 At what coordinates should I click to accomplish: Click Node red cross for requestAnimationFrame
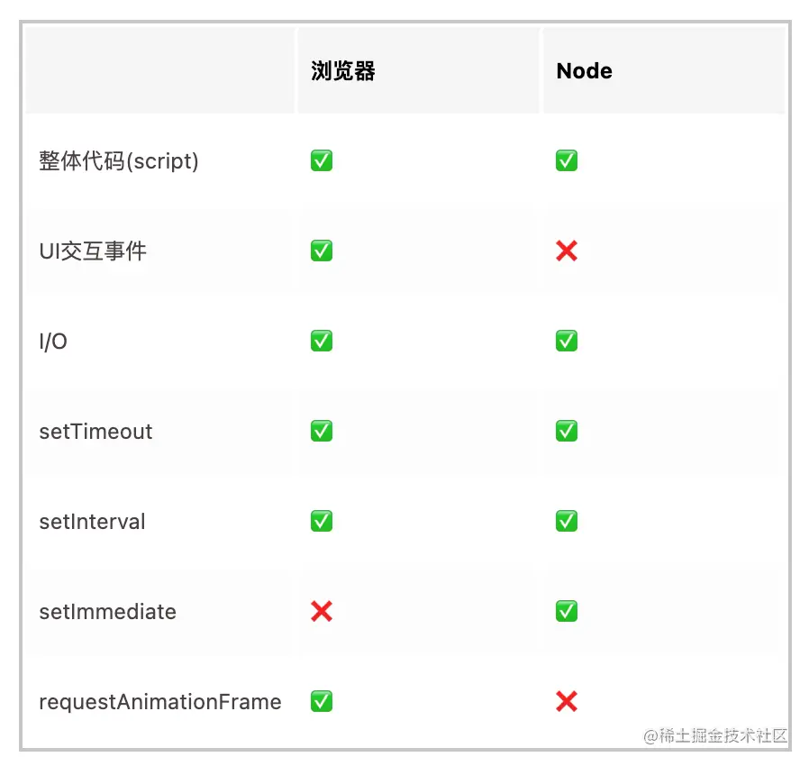point(567,701)
